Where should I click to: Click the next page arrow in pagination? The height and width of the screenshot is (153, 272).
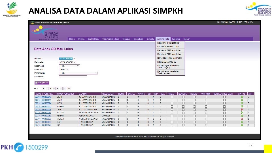click(65, 89)
